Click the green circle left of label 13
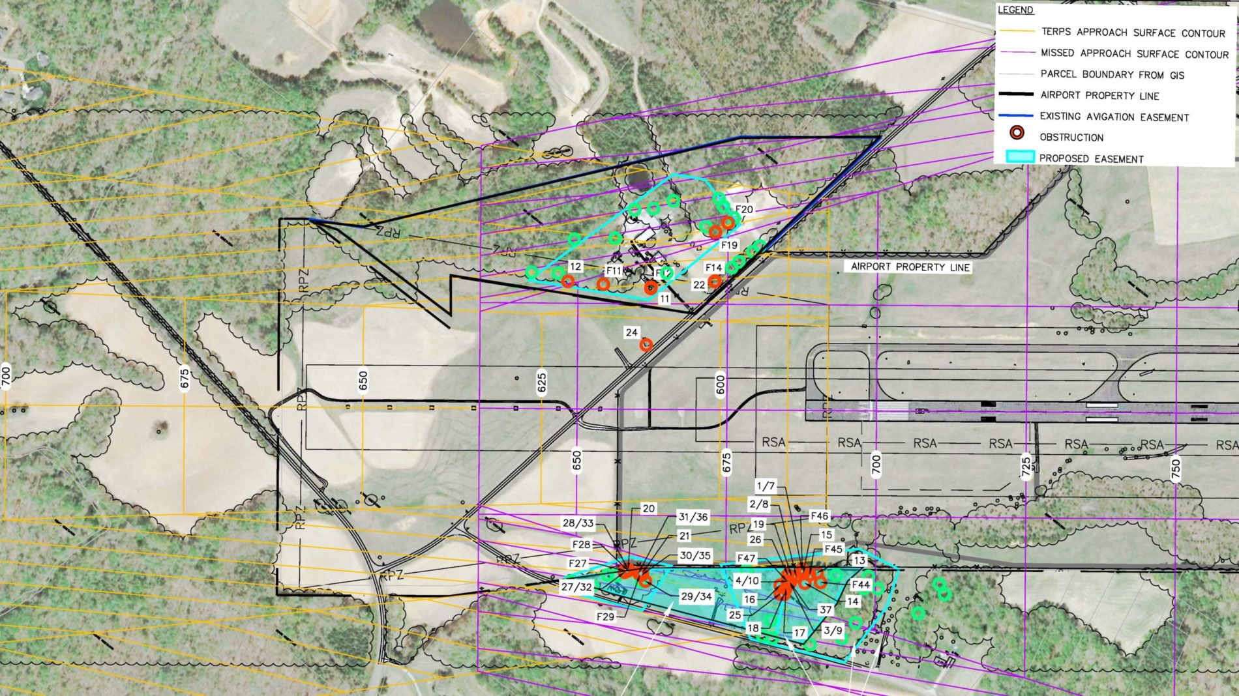 (x=836, y=575)
